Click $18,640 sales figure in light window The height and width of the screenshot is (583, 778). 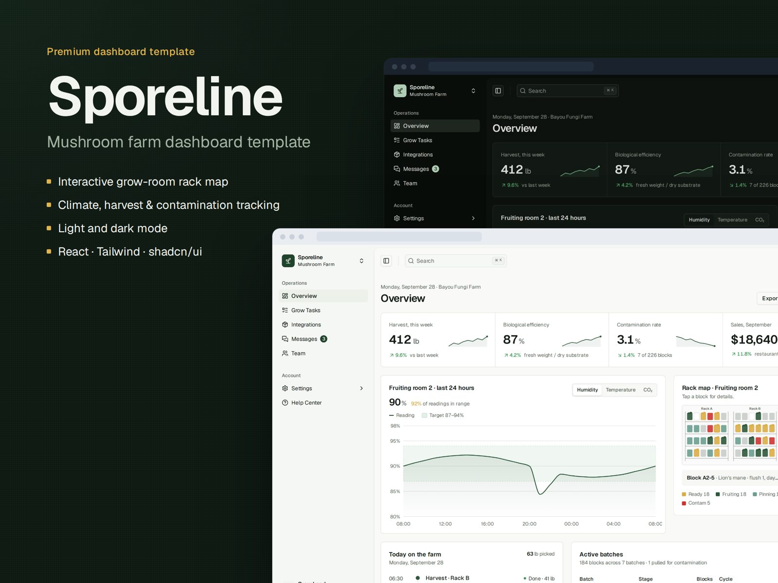click(x=754, y=339)
